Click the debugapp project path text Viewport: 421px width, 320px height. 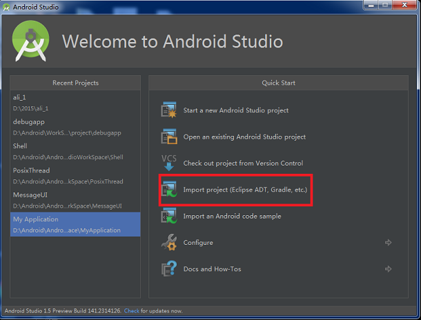click(x=67, y=133)
